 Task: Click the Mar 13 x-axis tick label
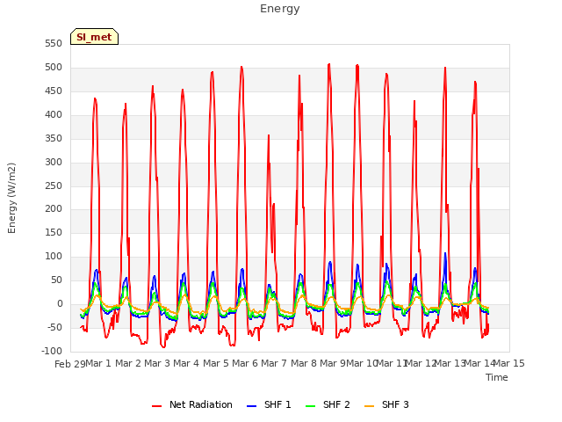click(x=450, y=363)
